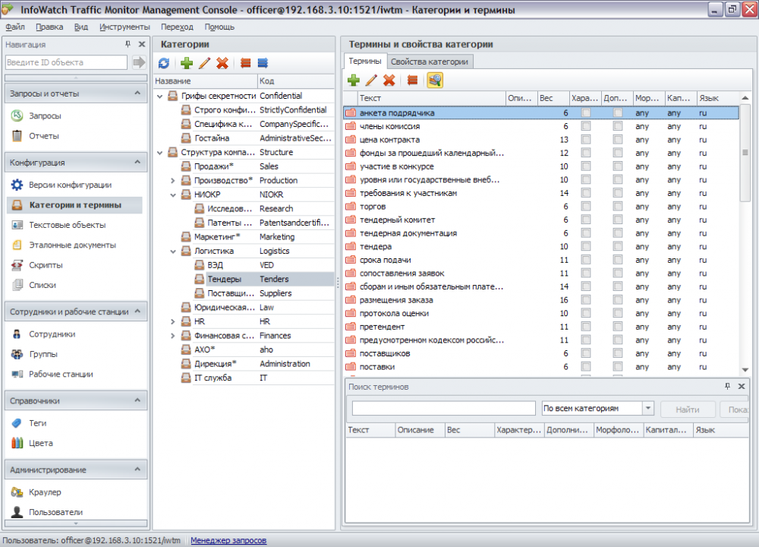Click the go arrow next to ID field

pyautogui.click(x=139, y=62)
